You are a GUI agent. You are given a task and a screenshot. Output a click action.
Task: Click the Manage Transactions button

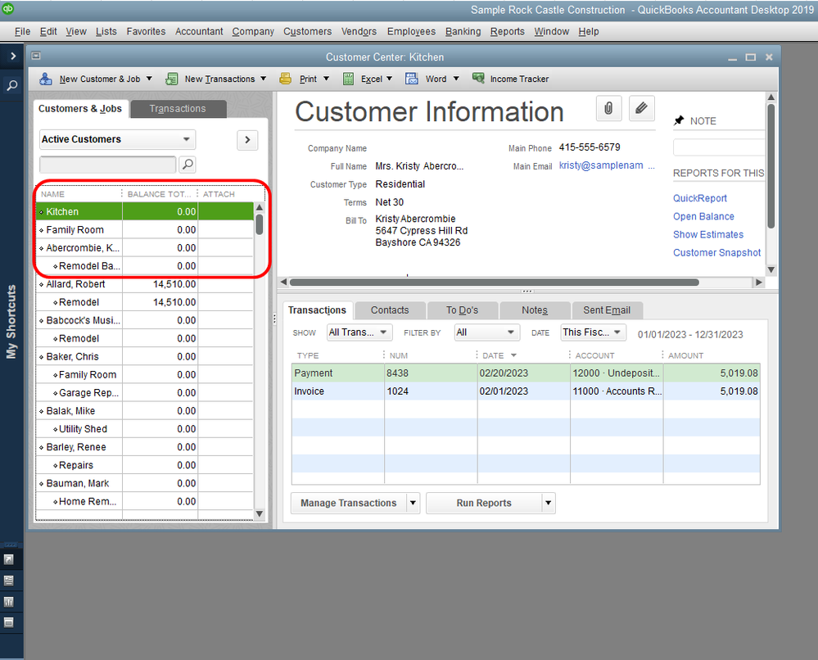pyautogui.click(x=348, y=504)
